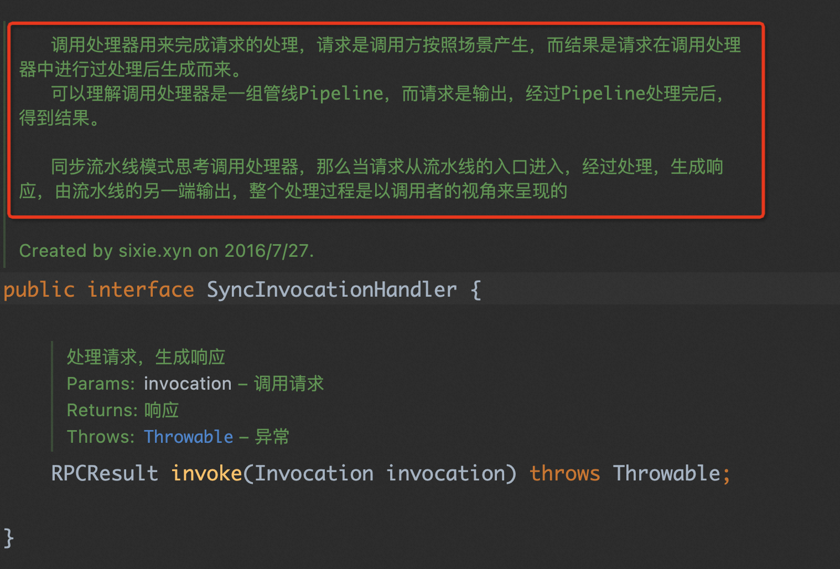The image size is (840, 569).
Task: Click the opening brace after SyncInvocationHandler
Action: coord(476,289)
